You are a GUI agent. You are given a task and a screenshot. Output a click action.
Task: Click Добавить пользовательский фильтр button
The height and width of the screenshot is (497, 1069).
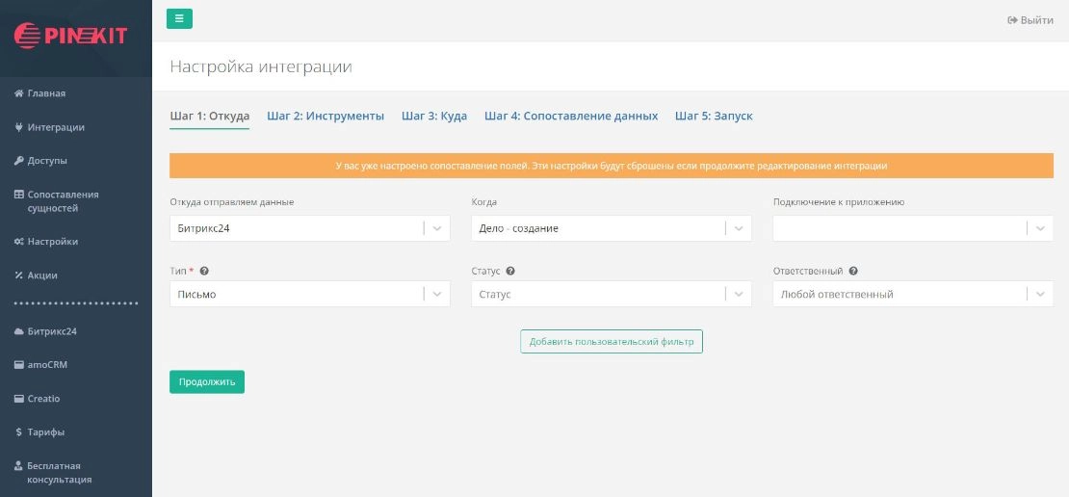(612, 342)
